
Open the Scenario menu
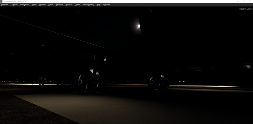pos(5,5)
